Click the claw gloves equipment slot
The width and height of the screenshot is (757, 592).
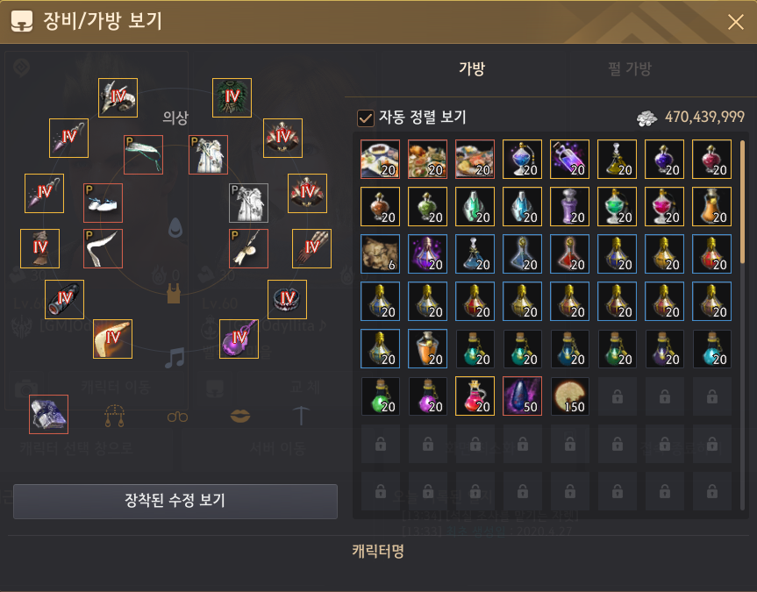coord(312,249)
